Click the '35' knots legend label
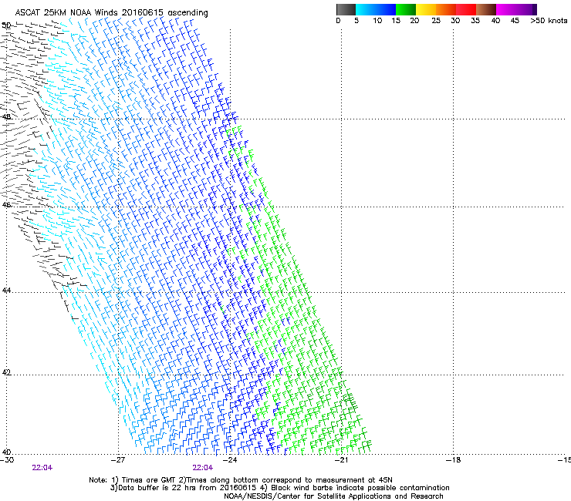This screenshot has width=571, height=501. (475, 21)
